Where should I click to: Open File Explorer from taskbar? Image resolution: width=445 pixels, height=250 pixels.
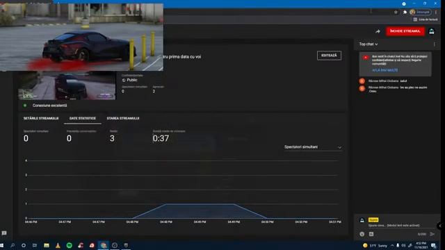(47, 245)
